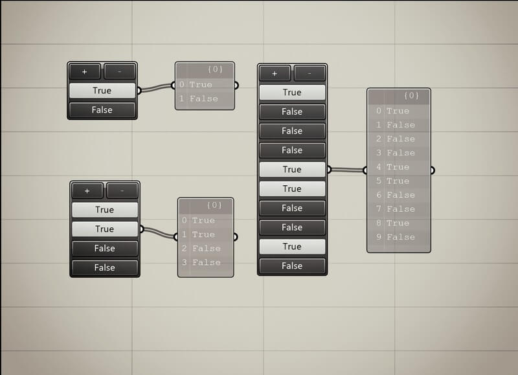Toggle the second True in the four-toggle component
The width and height of the screenshot is (518, 375).
pyautogui.click(x=104, y=229)
